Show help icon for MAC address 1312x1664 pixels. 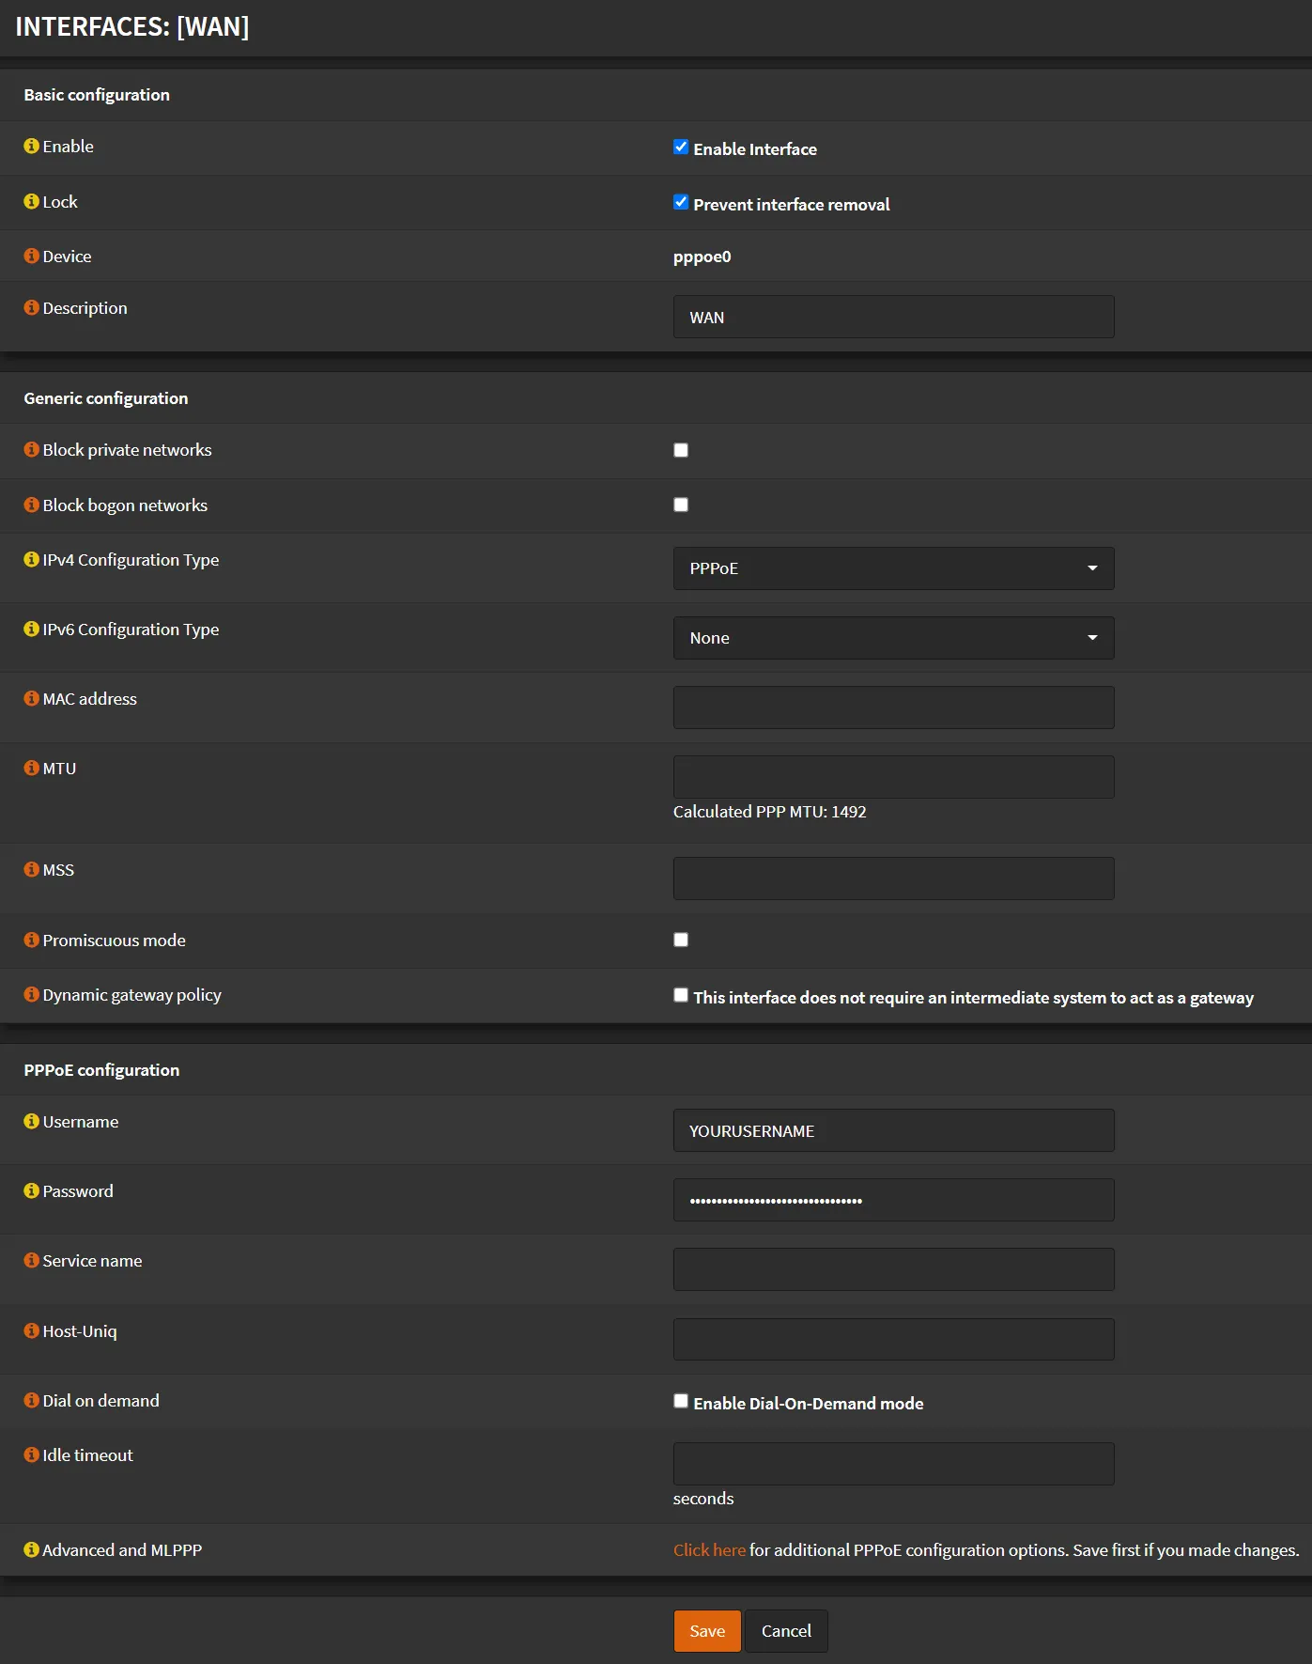coord(31,699)
